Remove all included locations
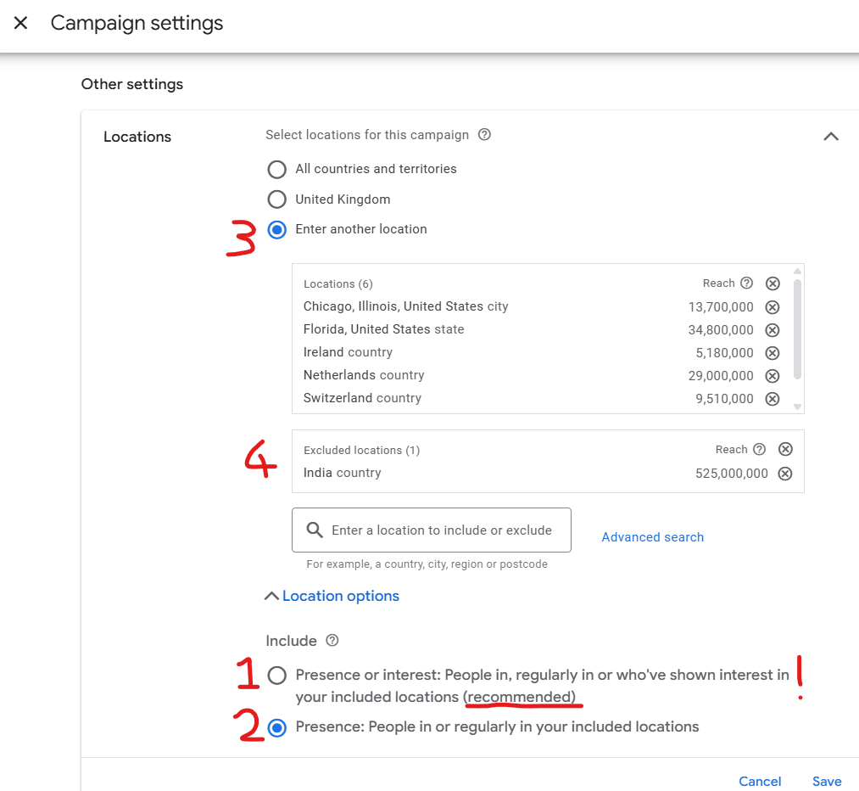The width and height of the screenshot is (859, 791). [773, 283]
